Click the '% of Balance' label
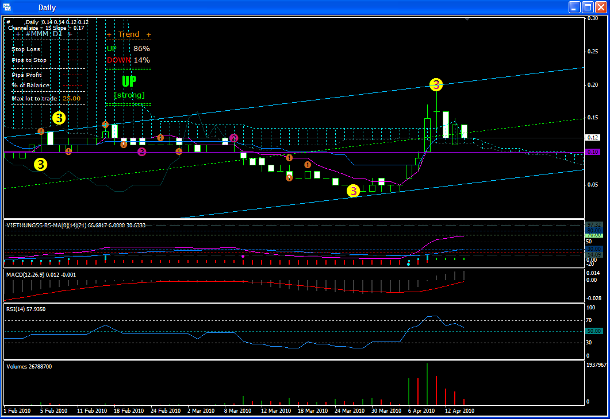The width and height of the screenshot is (610, 419). [x=30, y=86]
